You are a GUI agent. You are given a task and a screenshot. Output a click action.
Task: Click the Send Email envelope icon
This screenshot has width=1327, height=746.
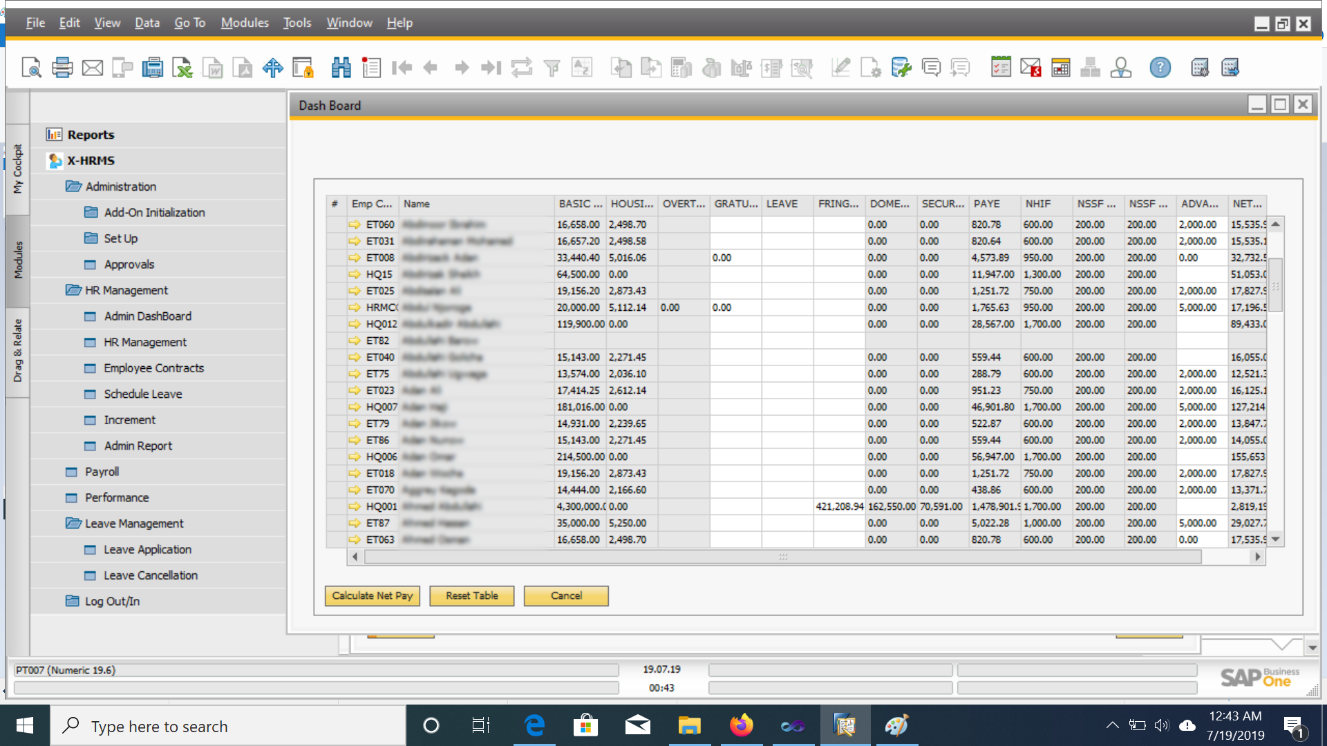coord(92,68)
